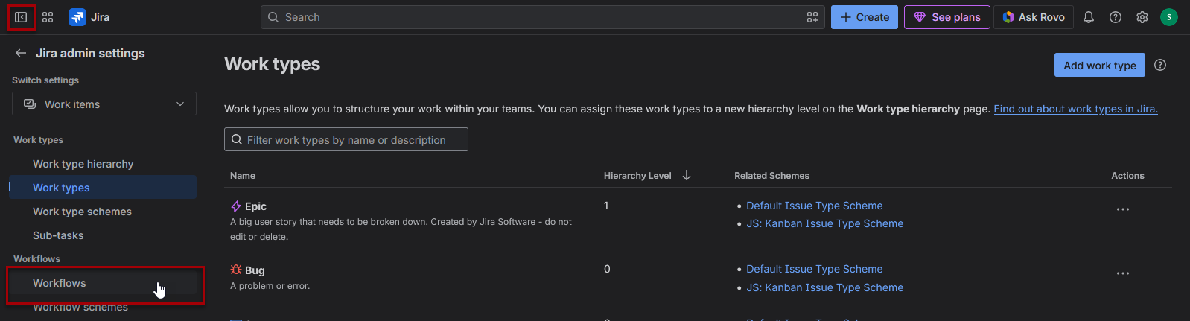
Task: Open Workflow schemes in sidebar
Action: [x=103, y=307]
